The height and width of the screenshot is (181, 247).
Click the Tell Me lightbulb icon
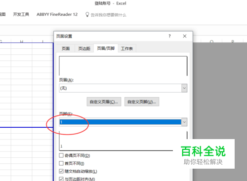pyautogui.click(x=87, y=15)
